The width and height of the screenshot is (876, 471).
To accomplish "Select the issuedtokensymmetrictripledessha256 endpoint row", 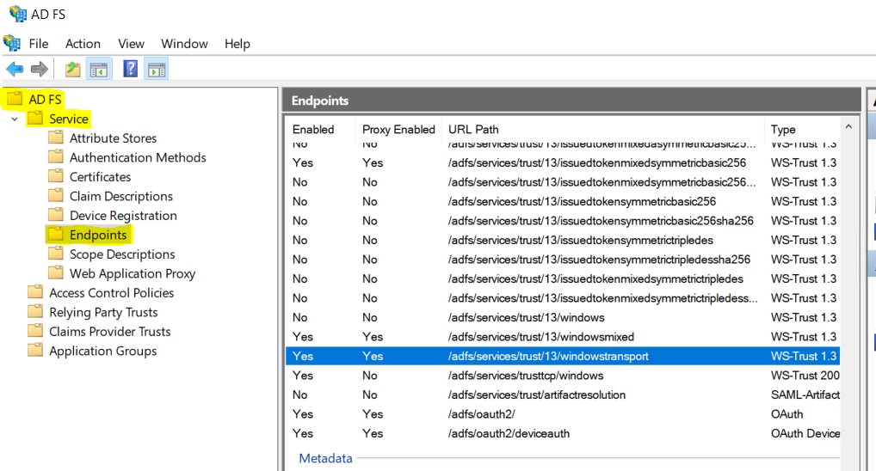I will coord(563,259).
